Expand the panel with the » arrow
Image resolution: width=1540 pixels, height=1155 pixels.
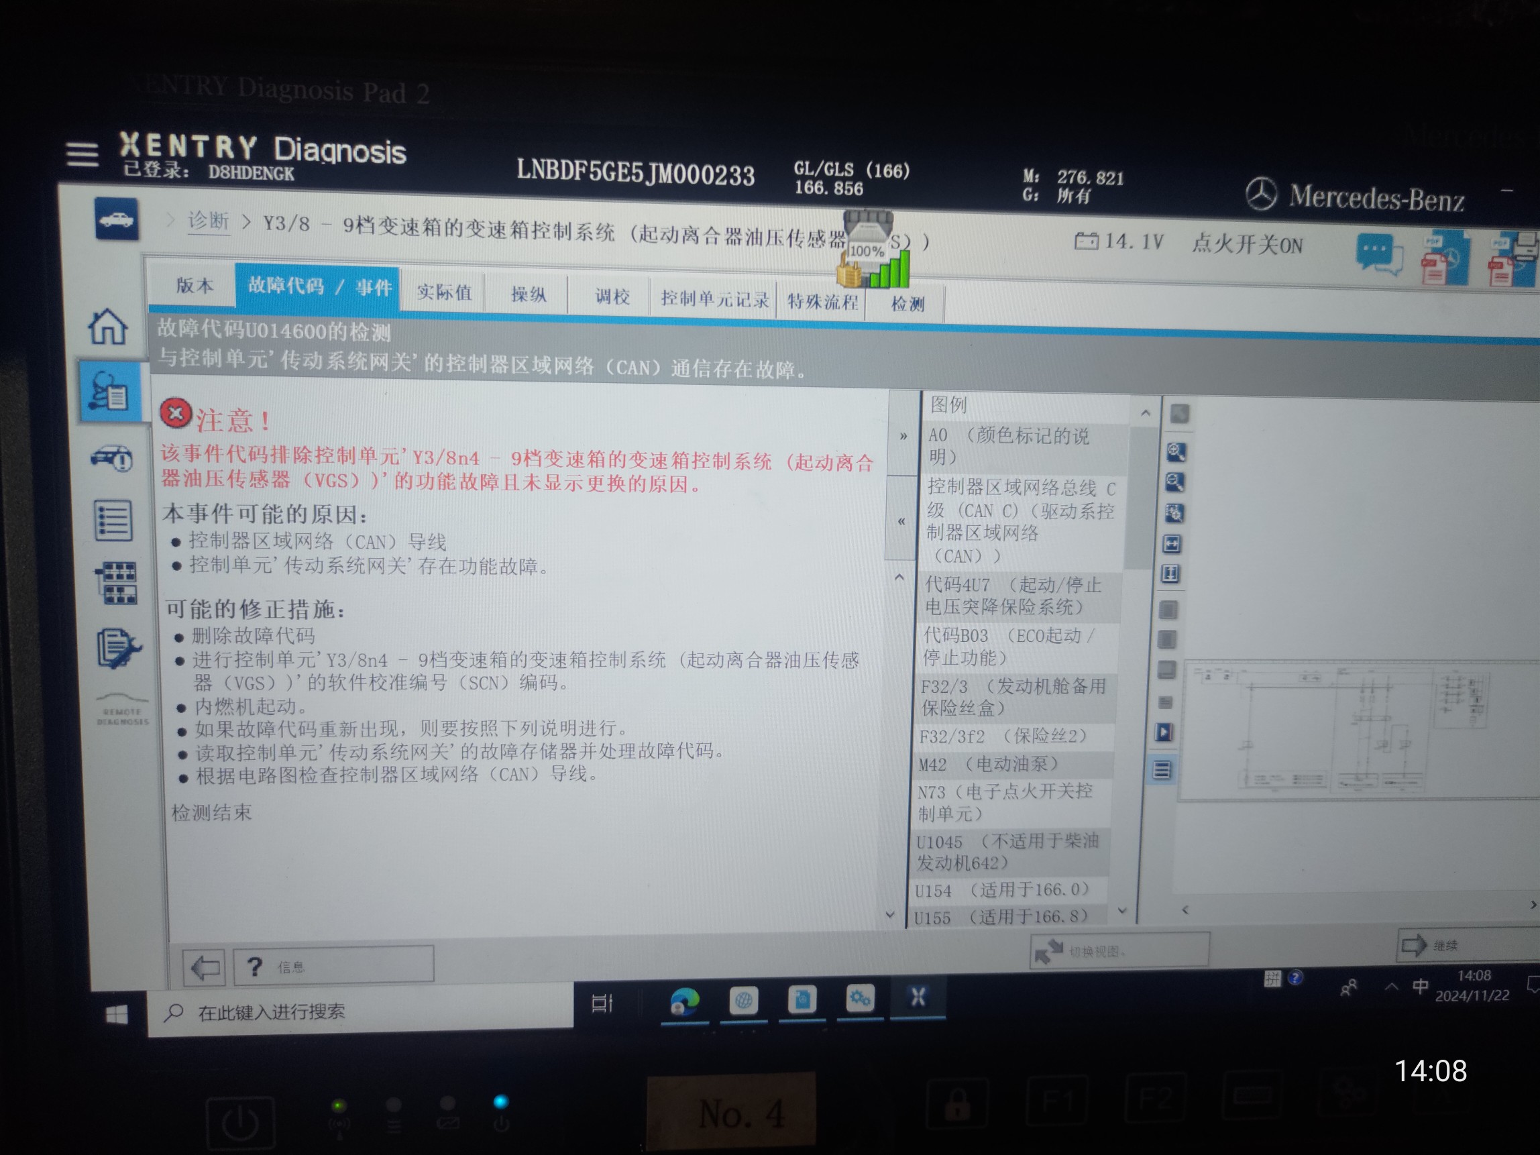tap(903, 437)
